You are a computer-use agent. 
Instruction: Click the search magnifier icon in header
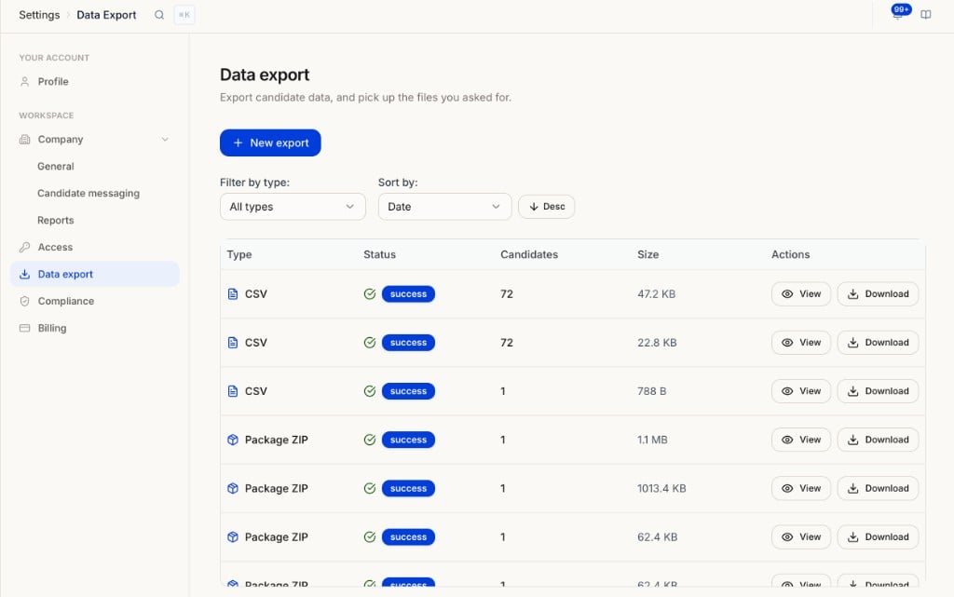158,15
